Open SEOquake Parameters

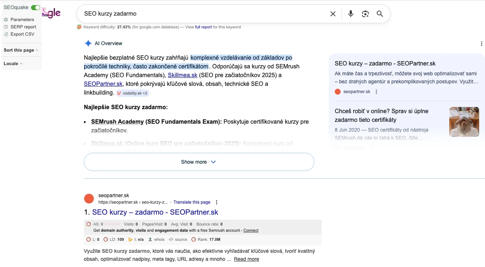(22, 20)
